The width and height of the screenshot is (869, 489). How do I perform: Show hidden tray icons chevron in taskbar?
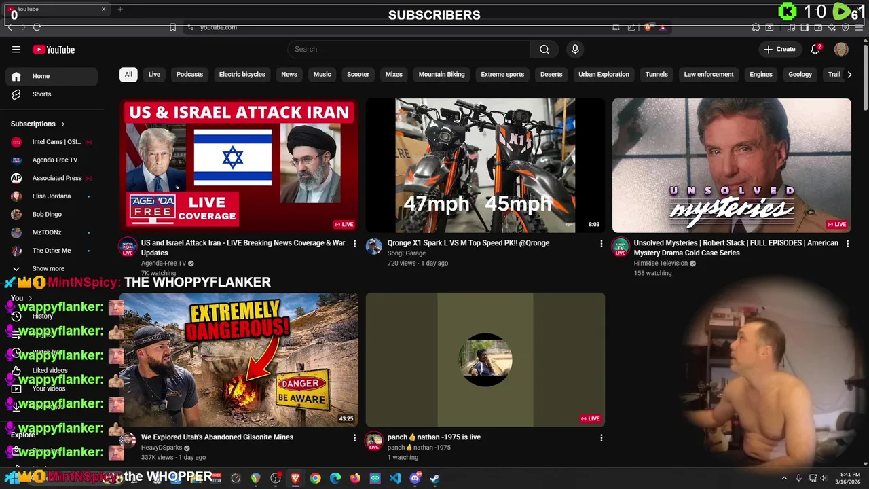(784, 478)
